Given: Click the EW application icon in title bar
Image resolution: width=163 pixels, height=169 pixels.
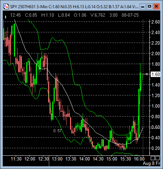Looking at the screenshot, I should point(6,6).
